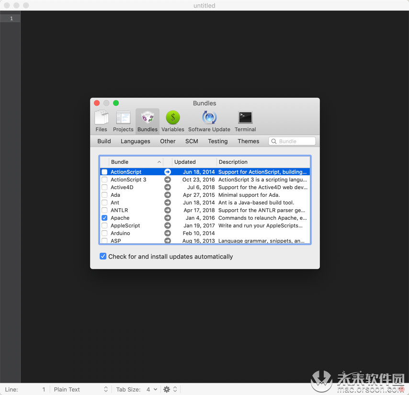Open the Files preferences pane
Image resolution: width=409 pixels, height=395 pixels.
coord(101,121)
